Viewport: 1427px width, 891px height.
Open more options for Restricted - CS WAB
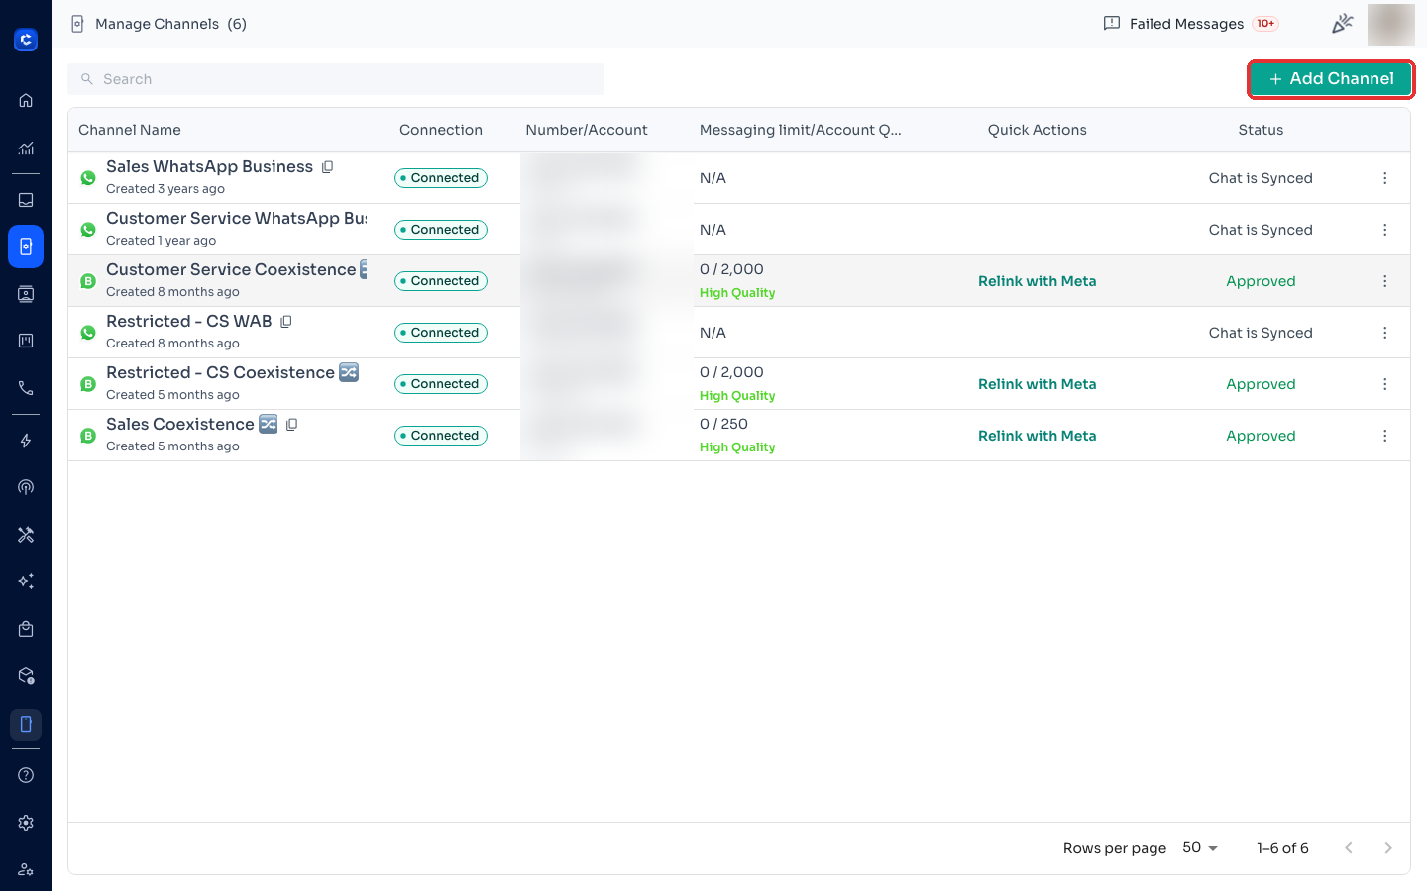[x=1385, y=333]
